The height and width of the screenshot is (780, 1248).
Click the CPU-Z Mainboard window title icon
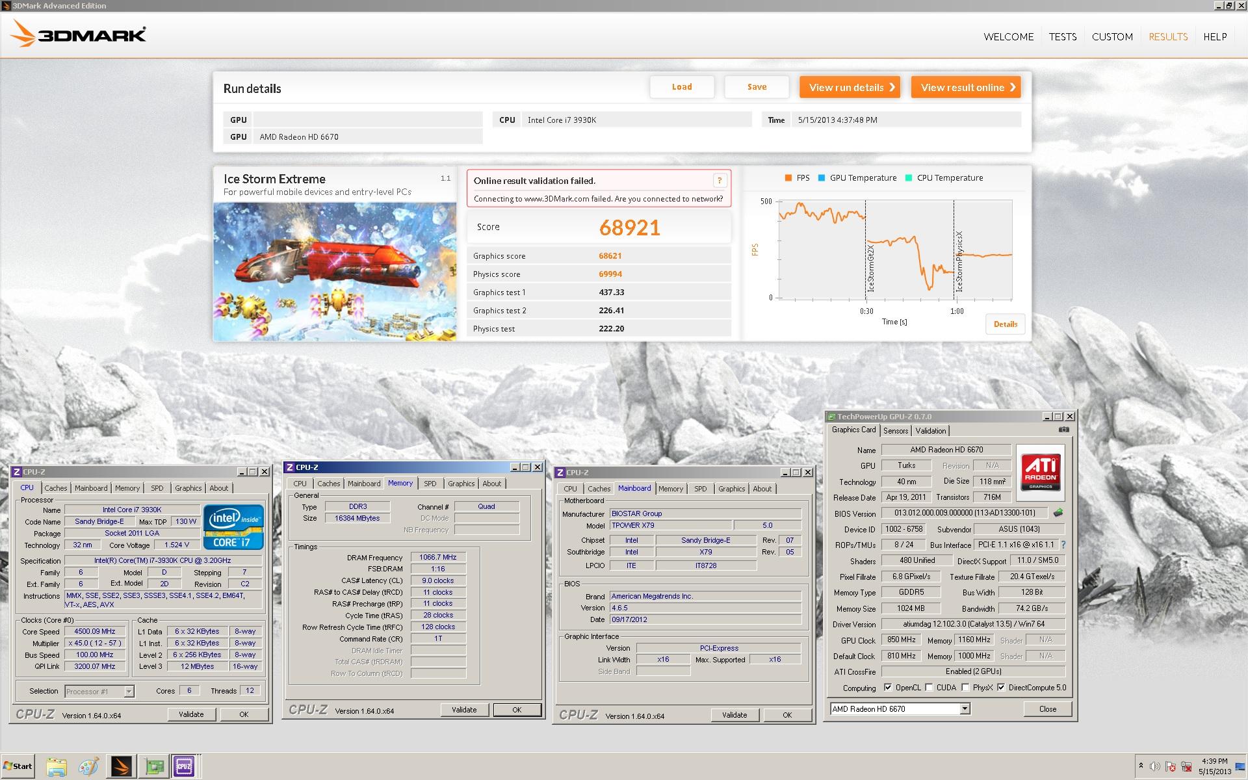click(x=560, y=473)
